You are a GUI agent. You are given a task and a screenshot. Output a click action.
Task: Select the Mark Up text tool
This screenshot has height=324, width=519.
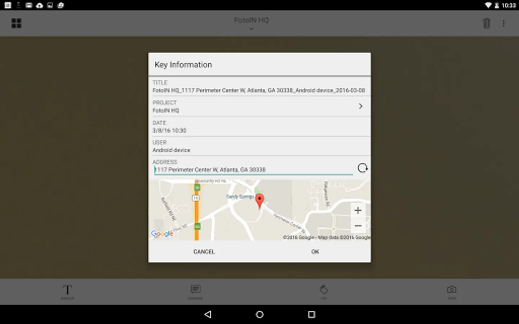click(x=67, y=292)
